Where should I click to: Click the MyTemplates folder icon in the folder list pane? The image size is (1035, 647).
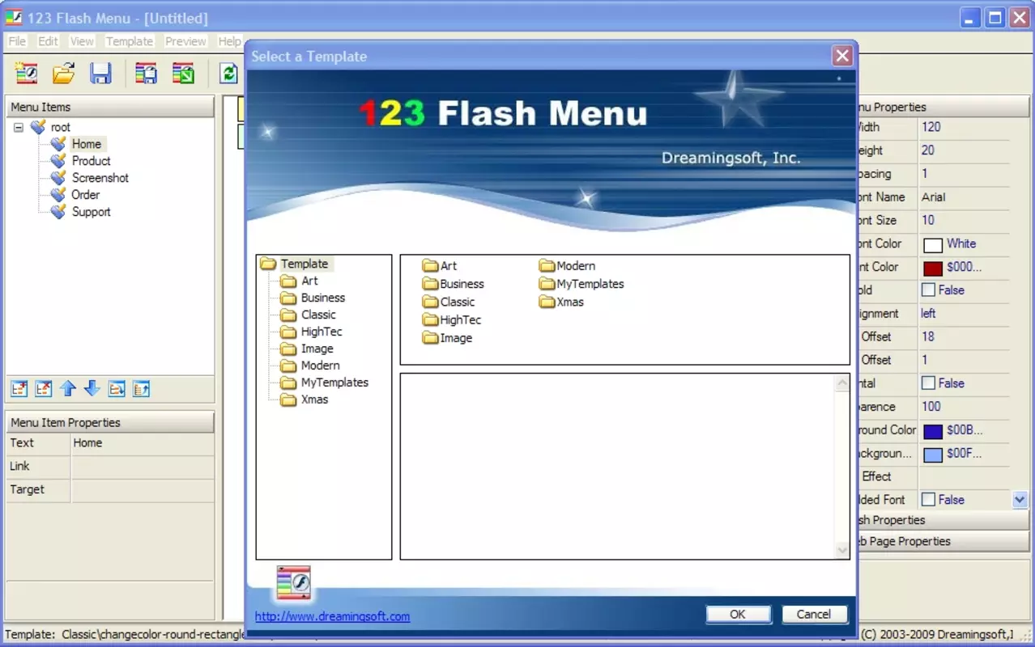(547, 284)
